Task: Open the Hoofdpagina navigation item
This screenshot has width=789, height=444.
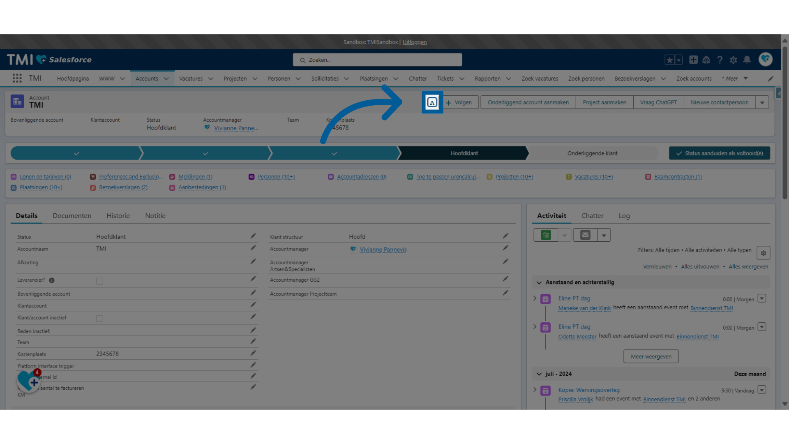Action: (73, 79)
